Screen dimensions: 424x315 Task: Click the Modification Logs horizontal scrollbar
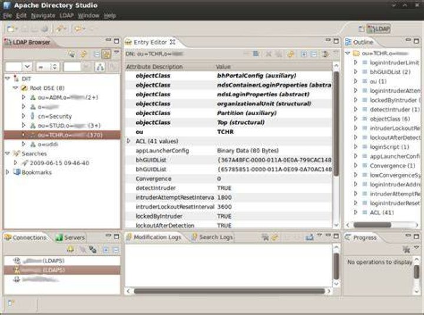[x=228, y=291]
